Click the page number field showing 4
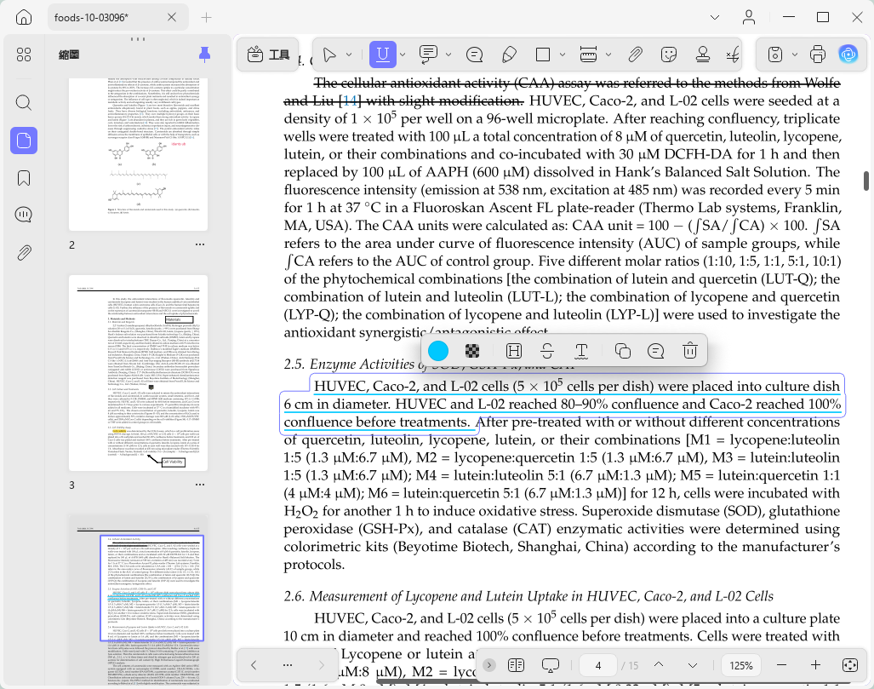 (598, 665)
